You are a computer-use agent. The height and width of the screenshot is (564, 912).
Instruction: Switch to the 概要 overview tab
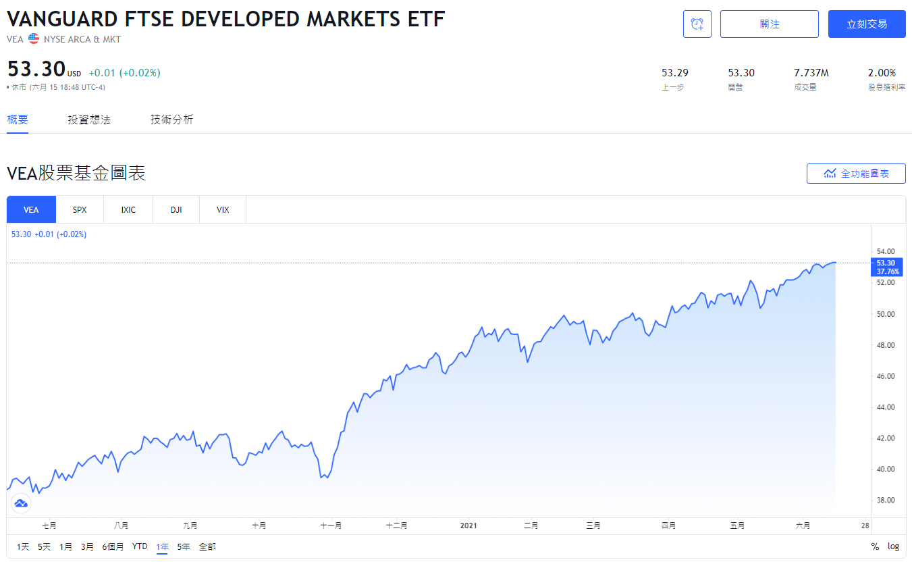[x=18, y=120]
